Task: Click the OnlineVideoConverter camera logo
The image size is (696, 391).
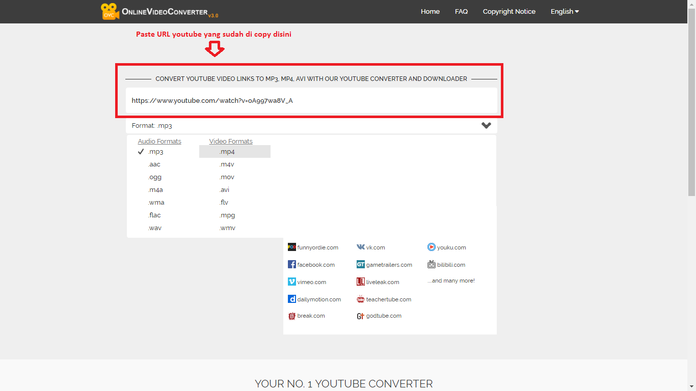Action: [x=110, y=11]
